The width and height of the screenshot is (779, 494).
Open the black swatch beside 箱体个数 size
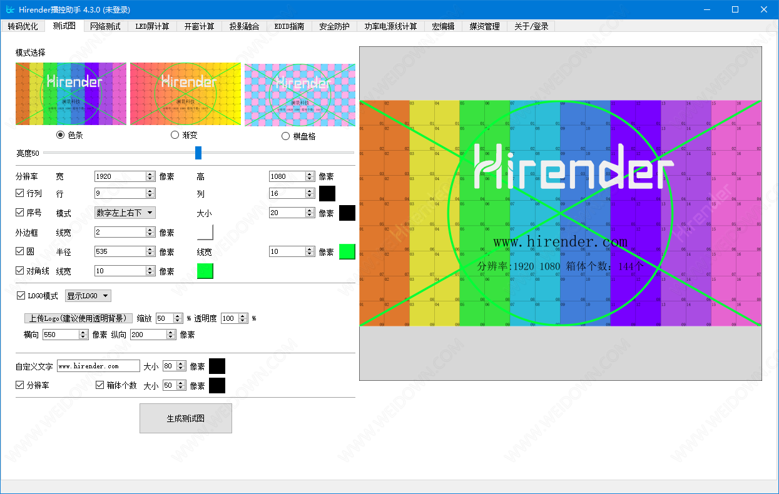click(x=217, y=385)
